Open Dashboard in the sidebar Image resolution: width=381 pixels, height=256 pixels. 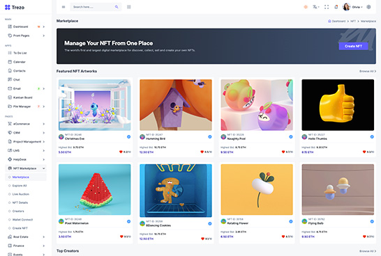pyautogui.click(x=27, y=26)
